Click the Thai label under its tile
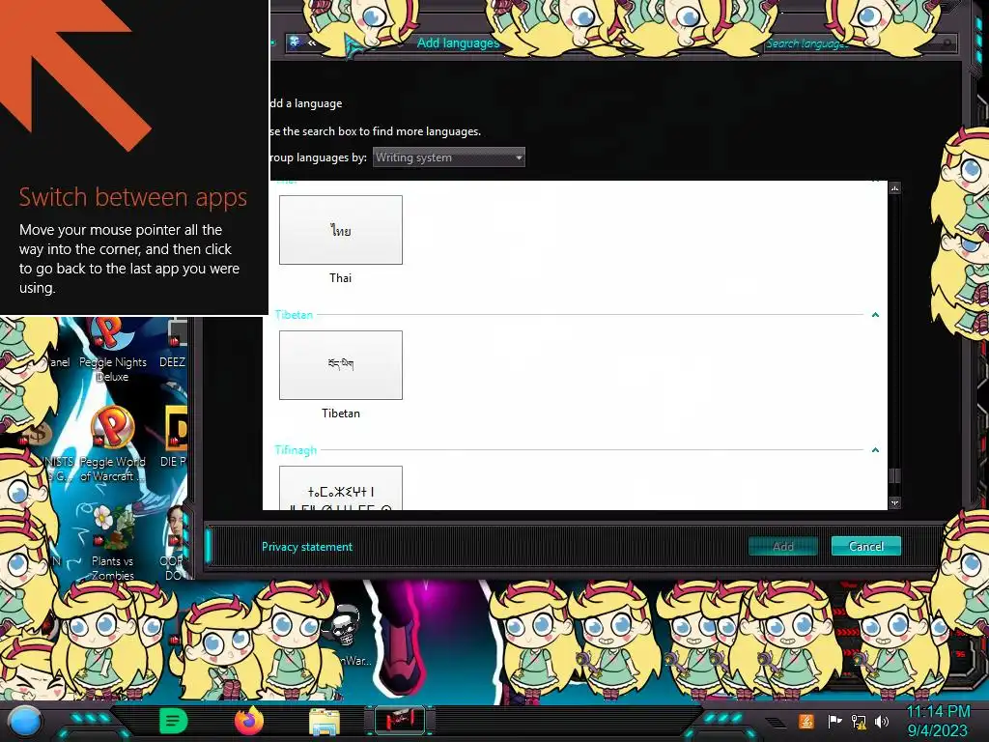 [341, 277]
